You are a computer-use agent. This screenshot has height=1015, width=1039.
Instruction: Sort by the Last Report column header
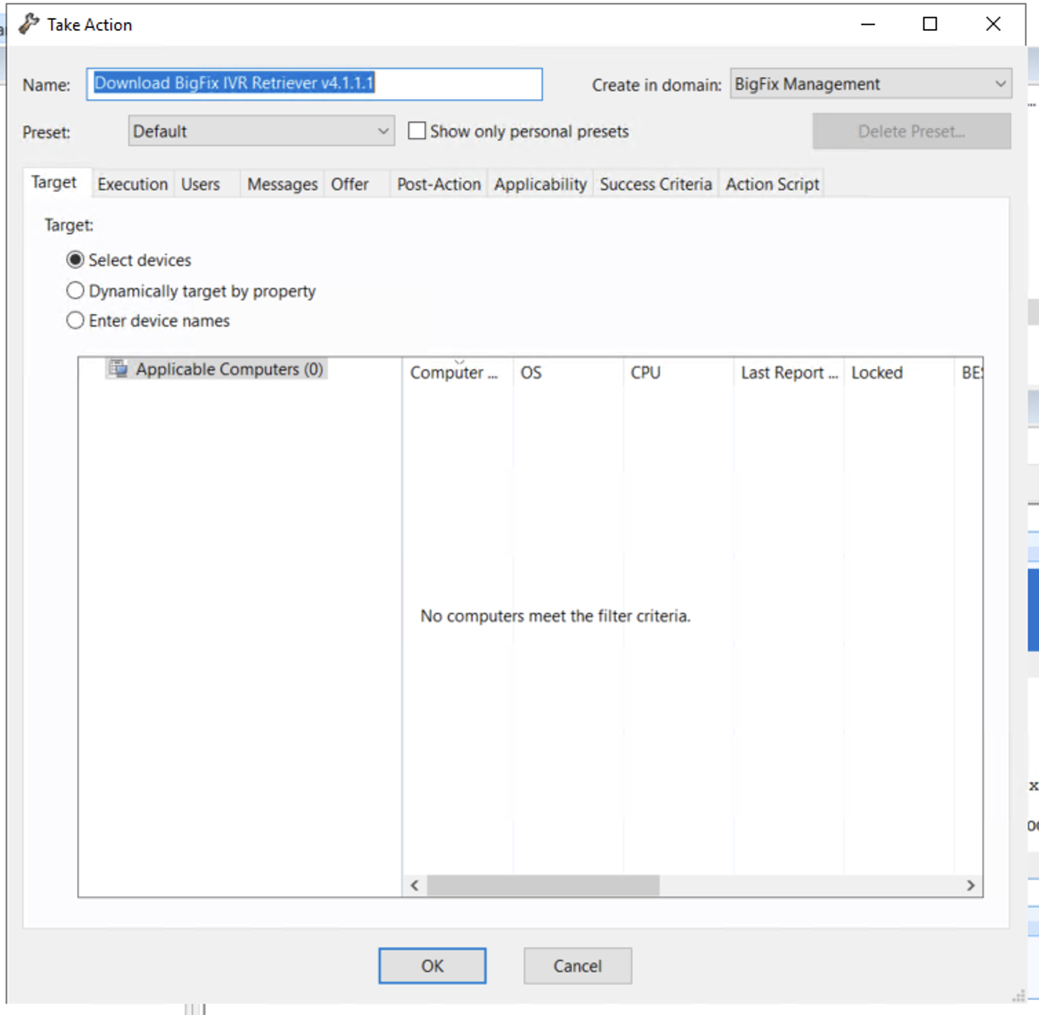(x=789, y=373)
